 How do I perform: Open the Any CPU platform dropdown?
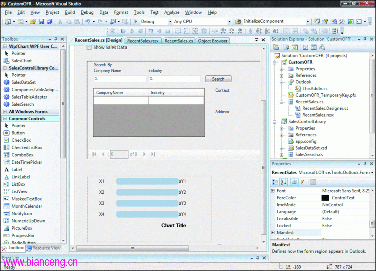229,22
